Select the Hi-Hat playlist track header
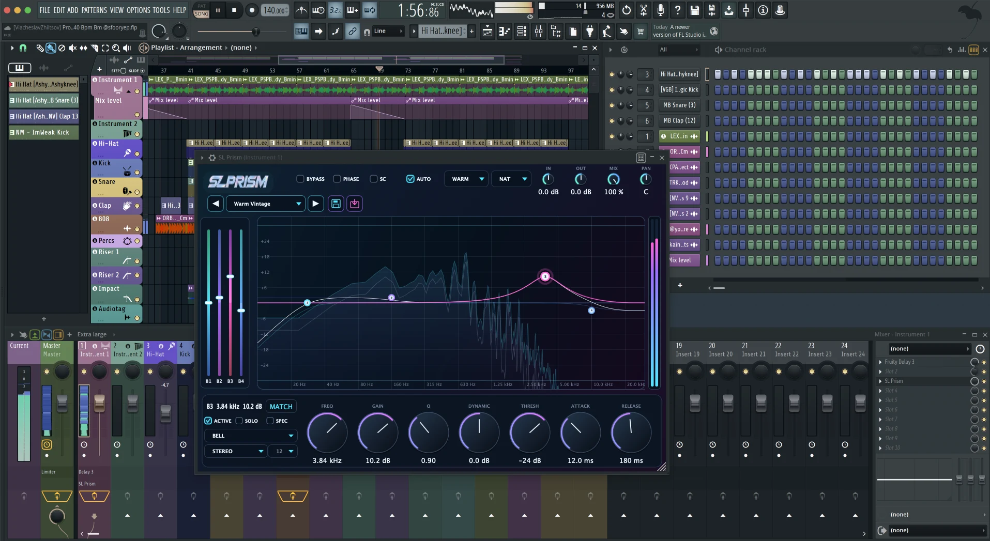Screen dimensions: 990x541 [x=117, y=148]
